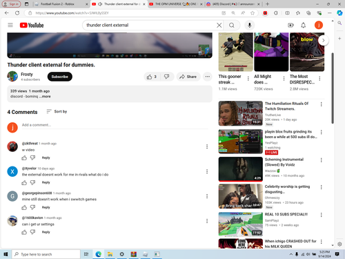Screen dimensions: 345x259
Task: Open options for 'All Might does' Short
Action: click(x=284, y=79)
